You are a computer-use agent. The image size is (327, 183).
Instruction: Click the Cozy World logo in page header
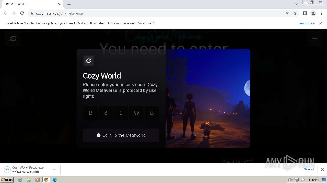click(x=13, y=38)
